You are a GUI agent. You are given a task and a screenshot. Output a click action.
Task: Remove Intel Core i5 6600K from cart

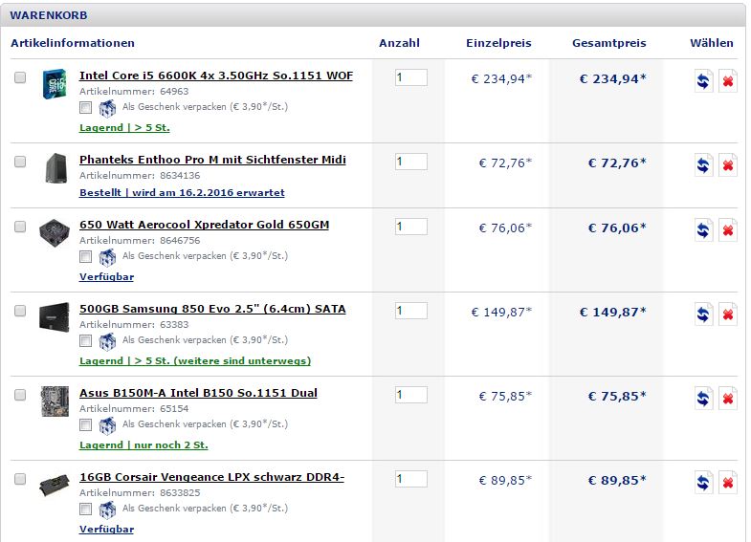[727, 81]
